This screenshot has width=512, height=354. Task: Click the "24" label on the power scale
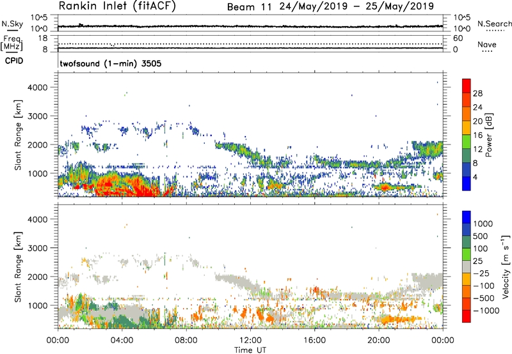click(x=477, y=107)
